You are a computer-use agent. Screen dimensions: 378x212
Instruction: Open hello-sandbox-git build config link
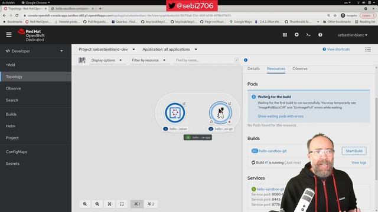click(273, 151)
